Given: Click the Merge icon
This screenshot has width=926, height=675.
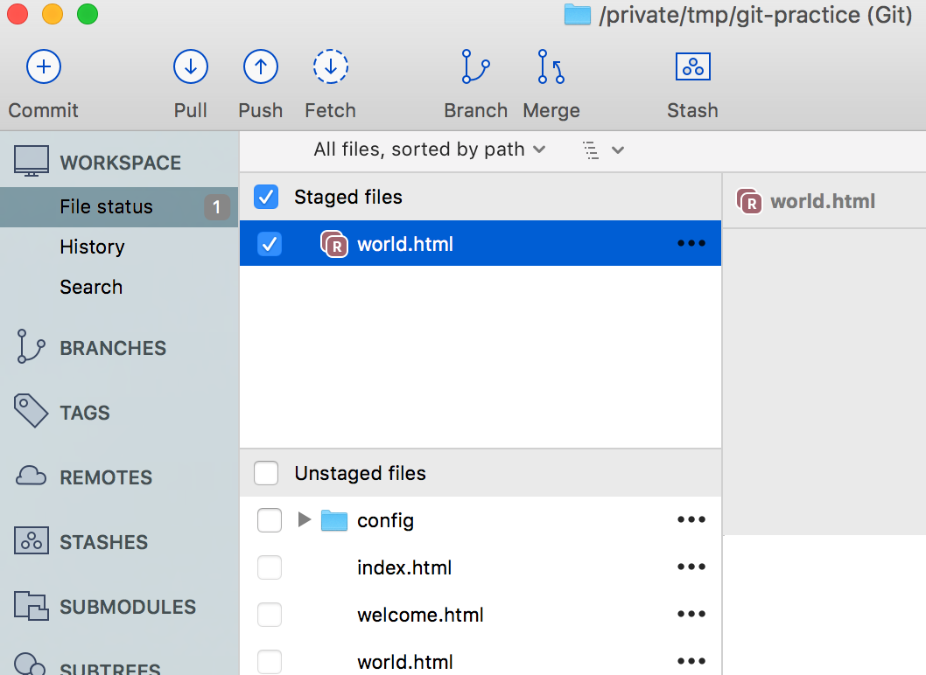Looking at the screenshot, I should click(x=551, y=66).
